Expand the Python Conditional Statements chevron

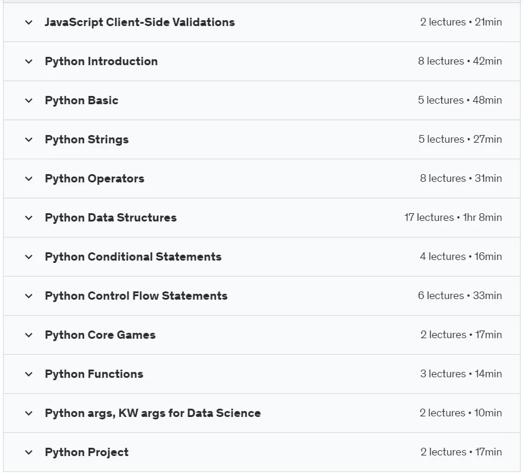point(28,256)
